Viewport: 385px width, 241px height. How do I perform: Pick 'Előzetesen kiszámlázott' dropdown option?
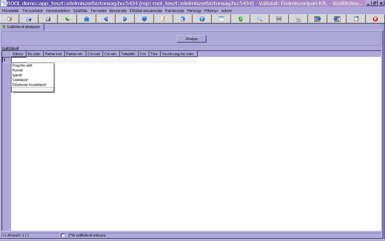tap(29, 85)
